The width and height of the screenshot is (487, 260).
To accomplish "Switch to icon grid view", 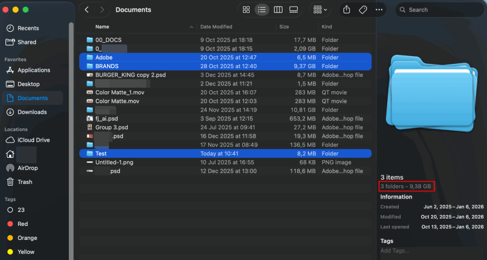I will tap(247, 10).
